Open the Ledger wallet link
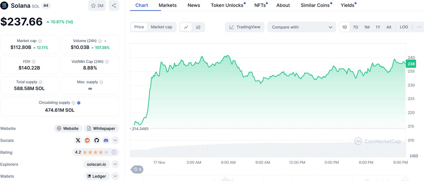This screenshot has height=181, width=424. (97, 176)
